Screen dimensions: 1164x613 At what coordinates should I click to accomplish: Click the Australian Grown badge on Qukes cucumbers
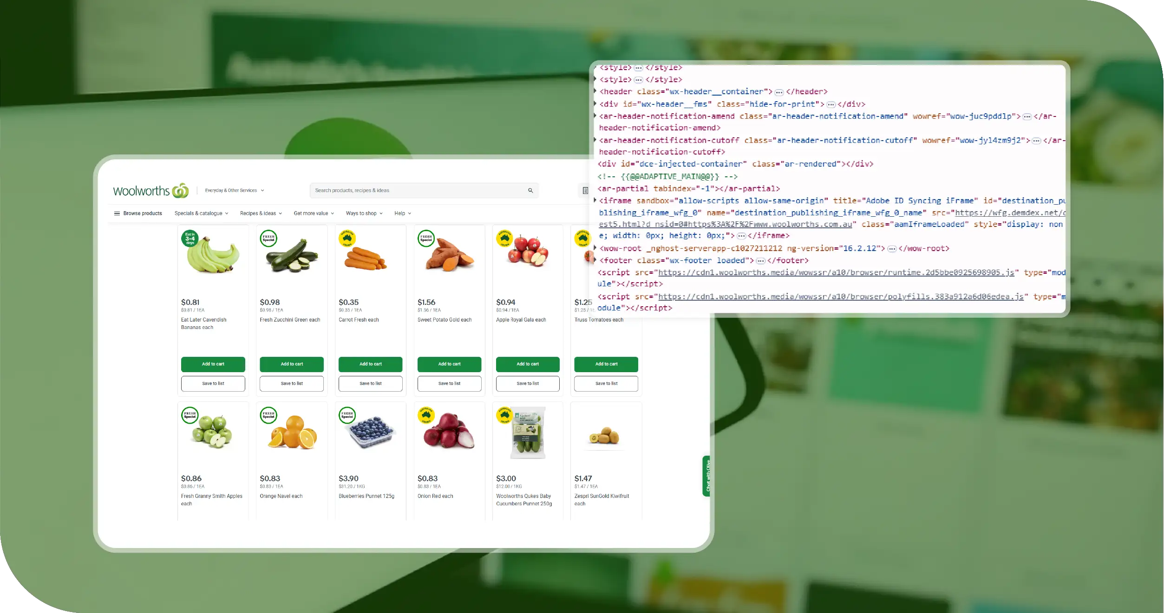pyautogui.click(x=504, y=415)
